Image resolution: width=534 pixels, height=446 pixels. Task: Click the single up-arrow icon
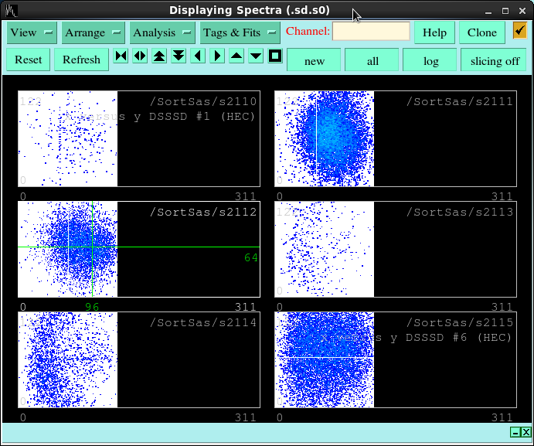(x=236, y=56)
